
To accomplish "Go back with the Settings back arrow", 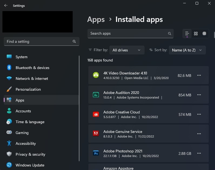I will pos(6,5).
